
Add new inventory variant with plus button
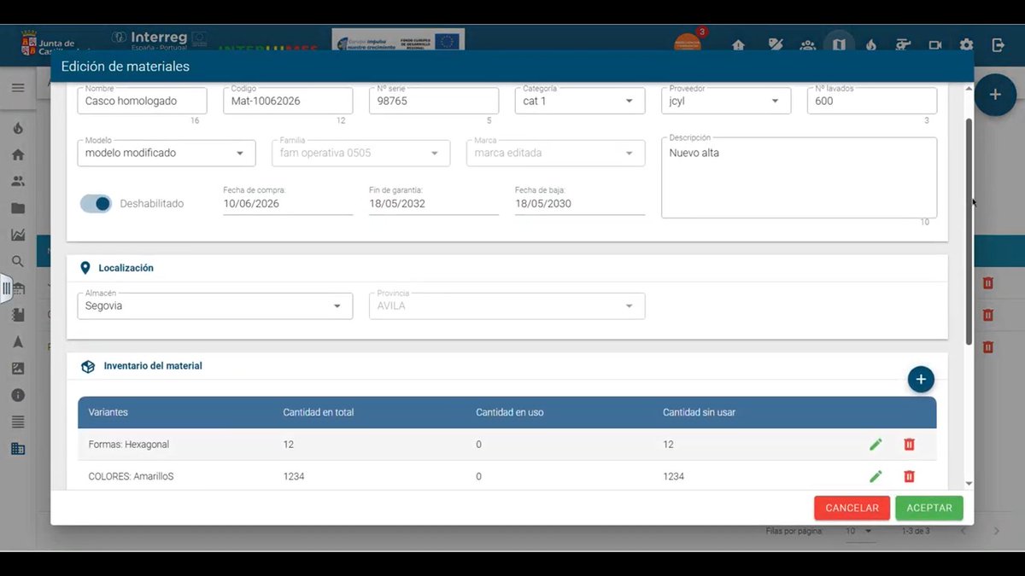coord(921,380)
